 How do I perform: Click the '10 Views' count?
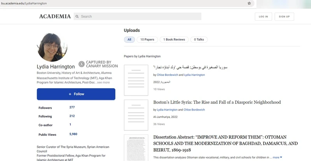coord(159,89)
